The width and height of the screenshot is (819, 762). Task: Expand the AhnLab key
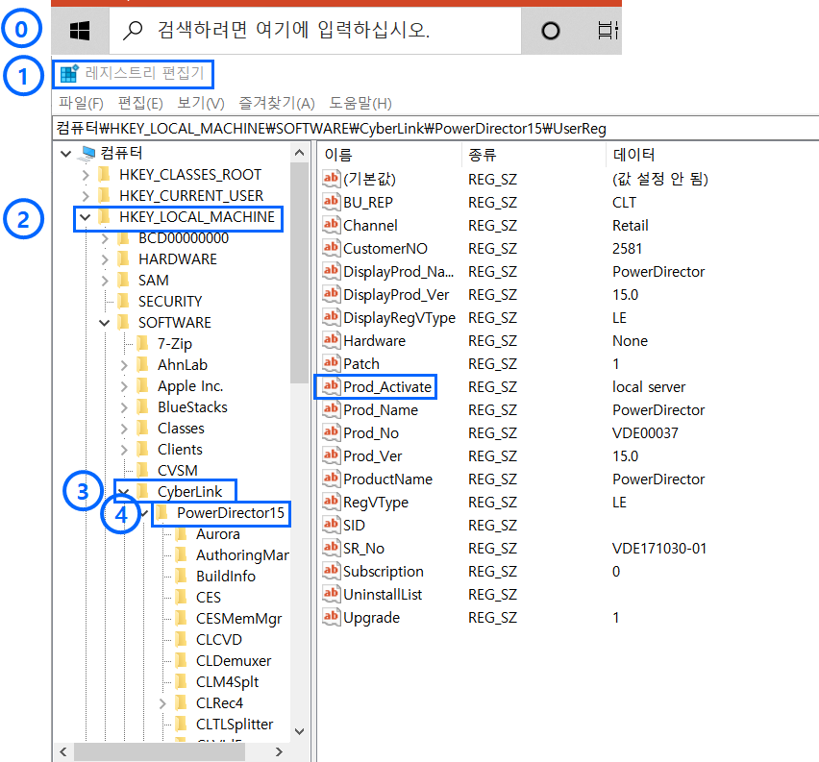click(x=124, y=365)
